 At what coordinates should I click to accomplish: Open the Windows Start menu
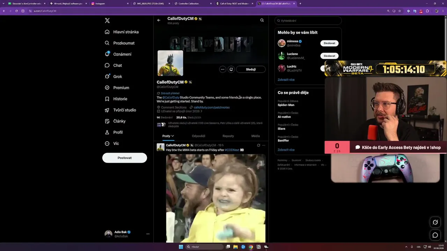[181, 247]
